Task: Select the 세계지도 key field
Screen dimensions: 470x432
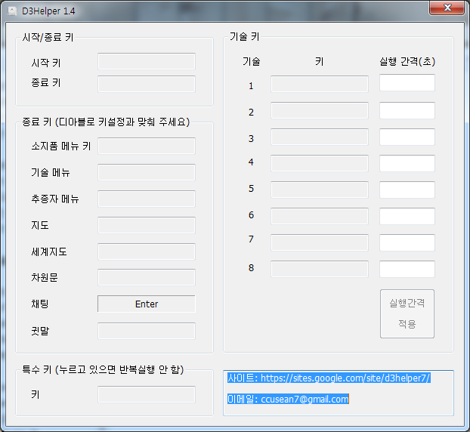Action: tap(147, 251)
